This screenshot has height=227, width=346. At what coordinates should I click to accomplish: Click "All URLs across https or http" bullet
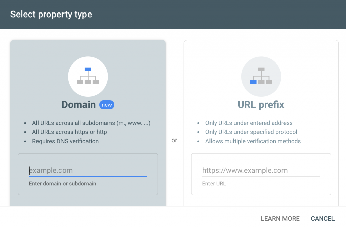point(70,132)
